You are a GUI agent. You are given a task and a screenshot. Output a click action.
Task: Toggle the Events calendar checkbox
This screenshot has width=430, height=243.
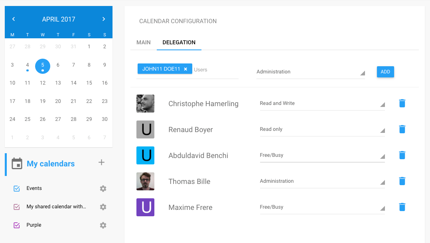17,188
